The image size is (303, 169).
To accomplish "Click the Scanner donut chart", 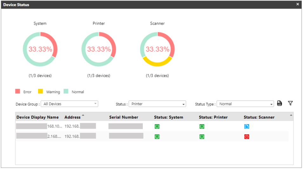I will [x=157, y=49].
